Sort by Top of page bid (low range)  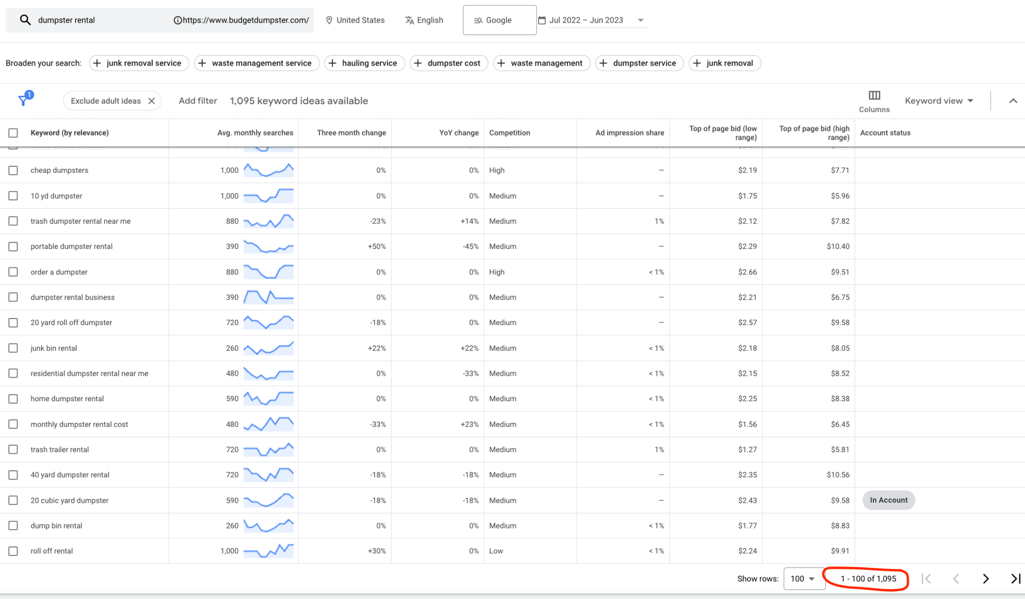click(723, 133)
